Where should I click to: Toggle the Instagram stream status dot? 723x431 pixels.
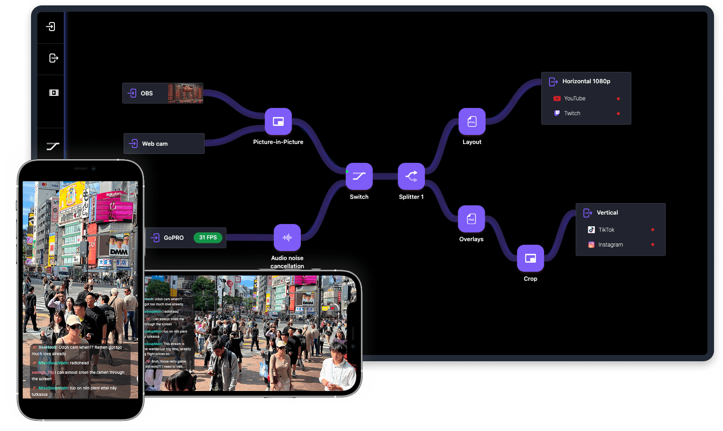(x=652, y=245)
